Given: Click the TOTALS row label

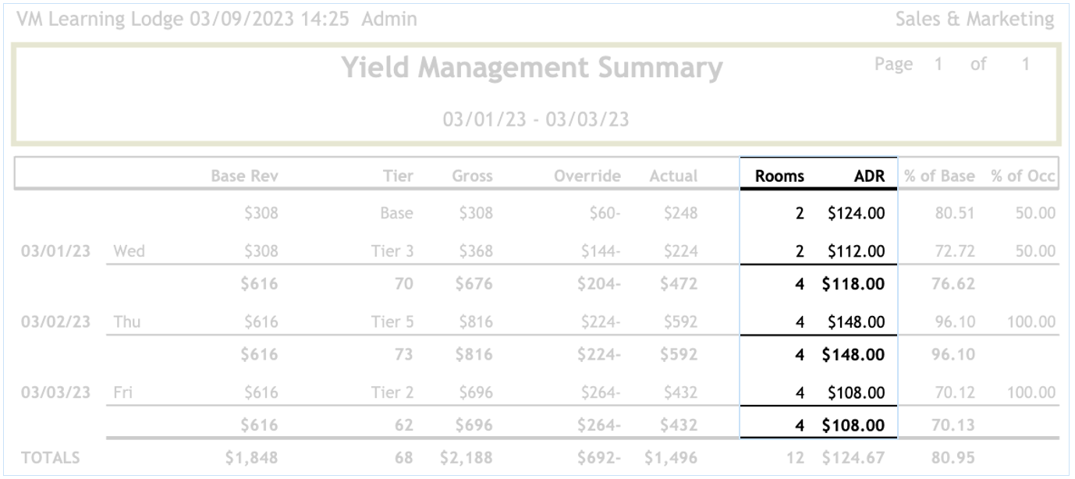Looking at the screenshot, I should (51, 459).
